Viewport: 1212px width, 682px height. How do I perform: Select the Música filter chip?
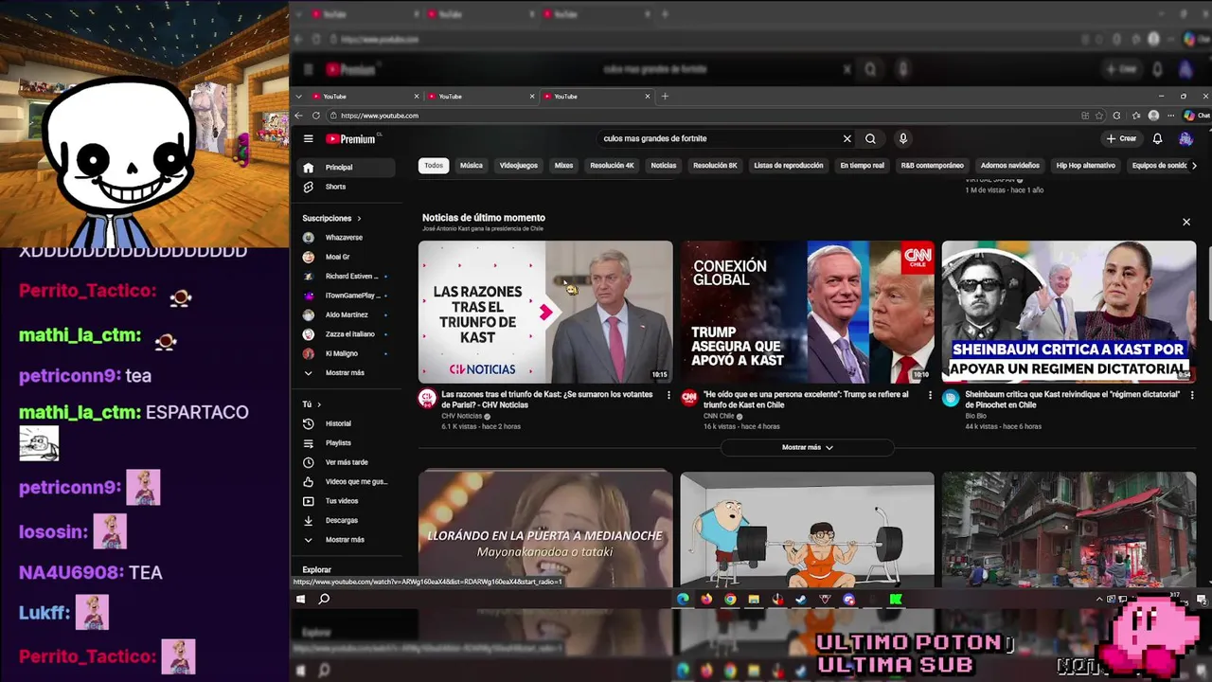[472, 166]
